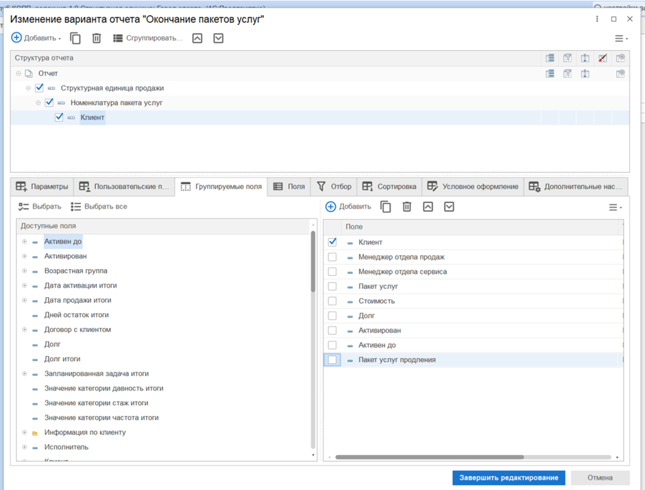Viewport: 645px width, 490px height.
Task: Click available fields vertical scrollbar thumb
Action: click(313, 261)
